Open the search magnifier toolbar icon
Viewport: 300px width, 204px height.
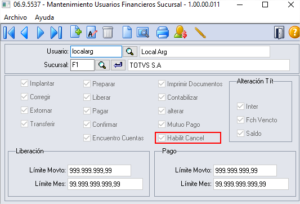(143, 33)
